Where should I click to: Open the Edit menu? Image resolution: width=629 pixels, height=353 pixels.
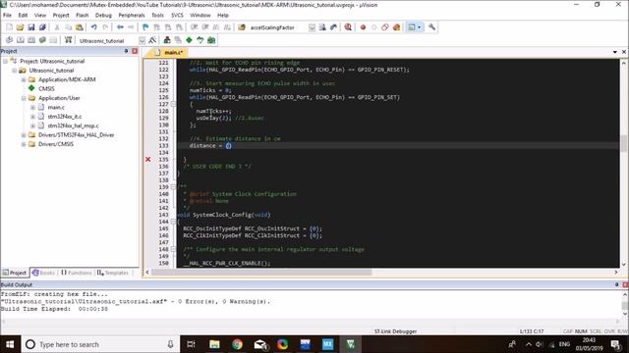pos(23,16)
